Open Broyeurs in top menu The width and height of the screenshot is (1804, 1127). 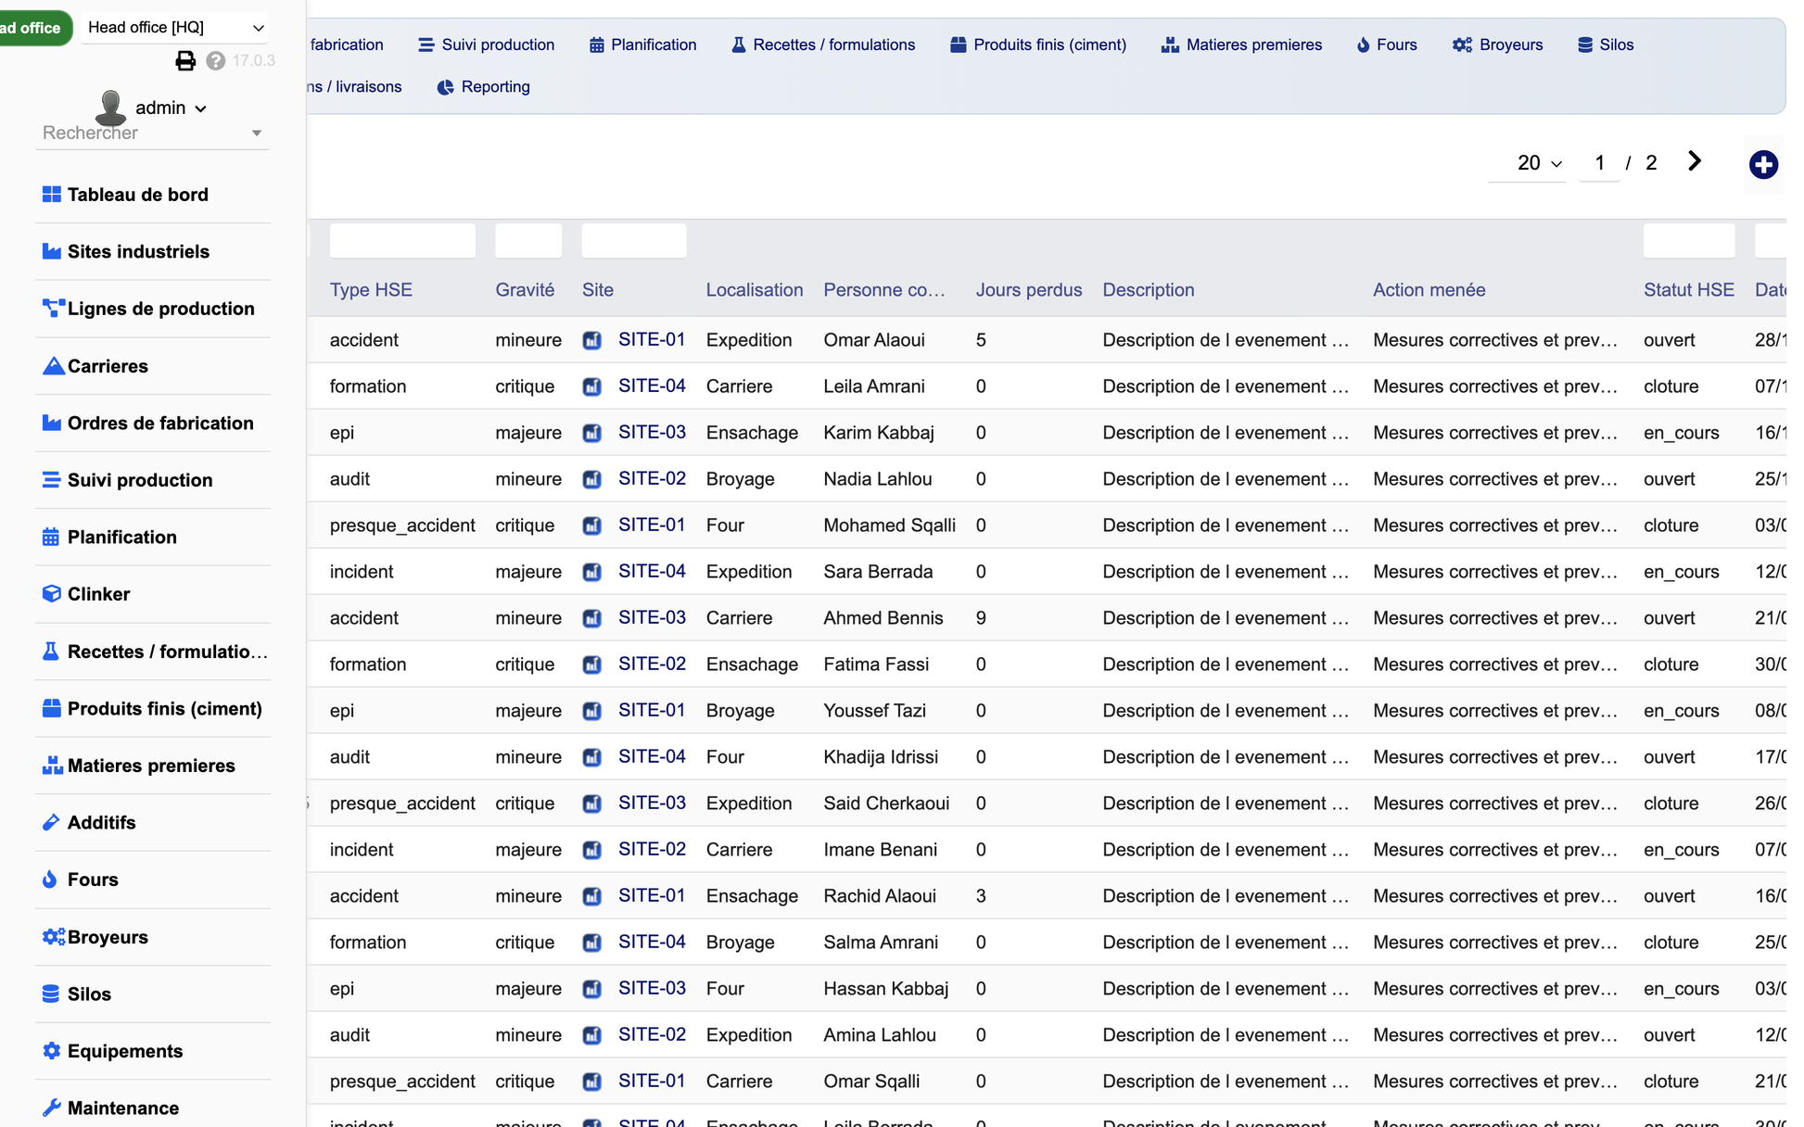(1498, 44)
